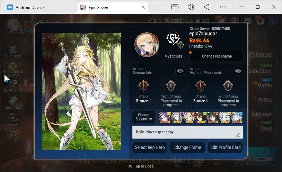Open Edit Profile Card
Viewport: 282px width, 172px height.
225,147
